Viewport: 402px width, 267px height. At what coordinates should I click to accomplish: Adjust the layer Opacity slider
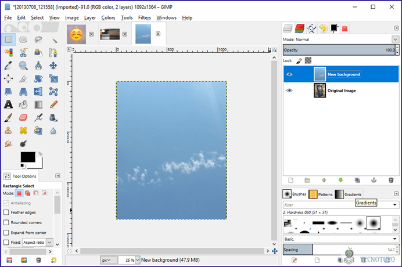coord(339,50)
